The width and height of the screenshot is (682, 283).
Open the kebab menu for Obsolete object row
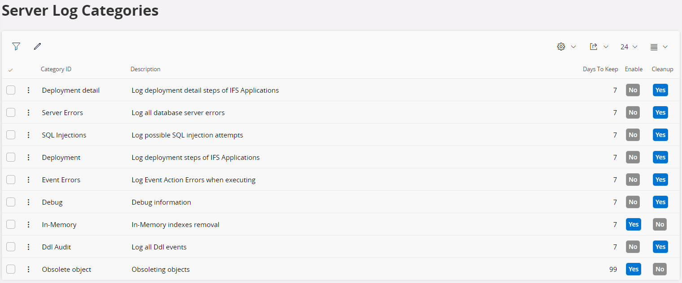[28, 269]
